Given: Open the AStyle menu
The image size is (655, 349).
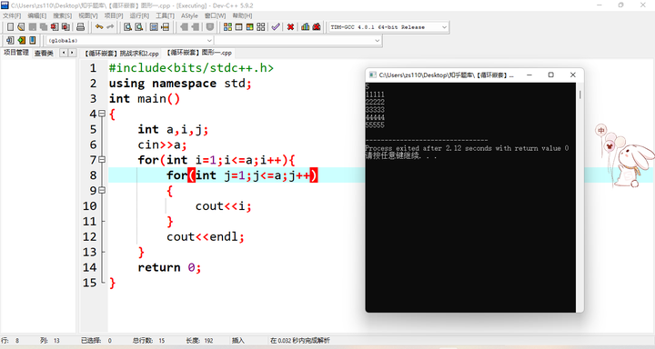Looking at the screenshot, I should pos(189,15).
